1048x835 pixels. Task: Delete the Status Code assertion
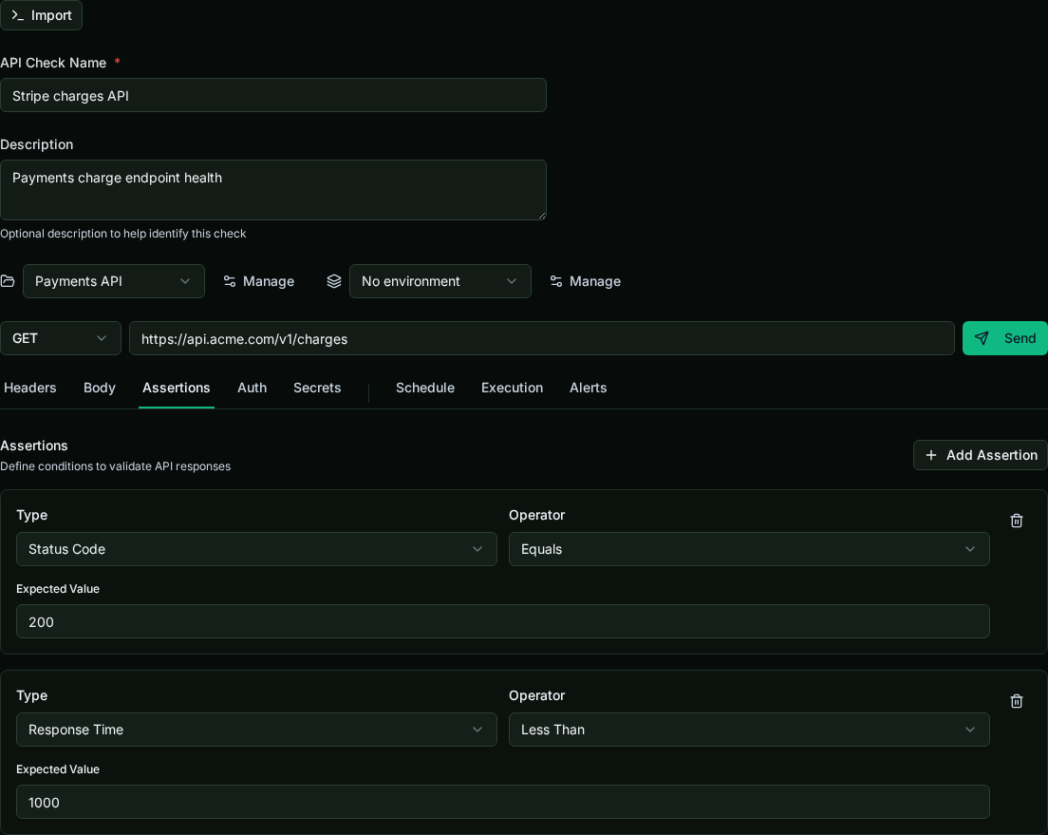point(1016,521)
